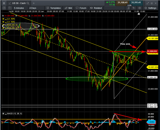This screenshot has height=130, width=160.
Task: Click the line chart icon beside US 30 - Cash
Action: point(10,3)
